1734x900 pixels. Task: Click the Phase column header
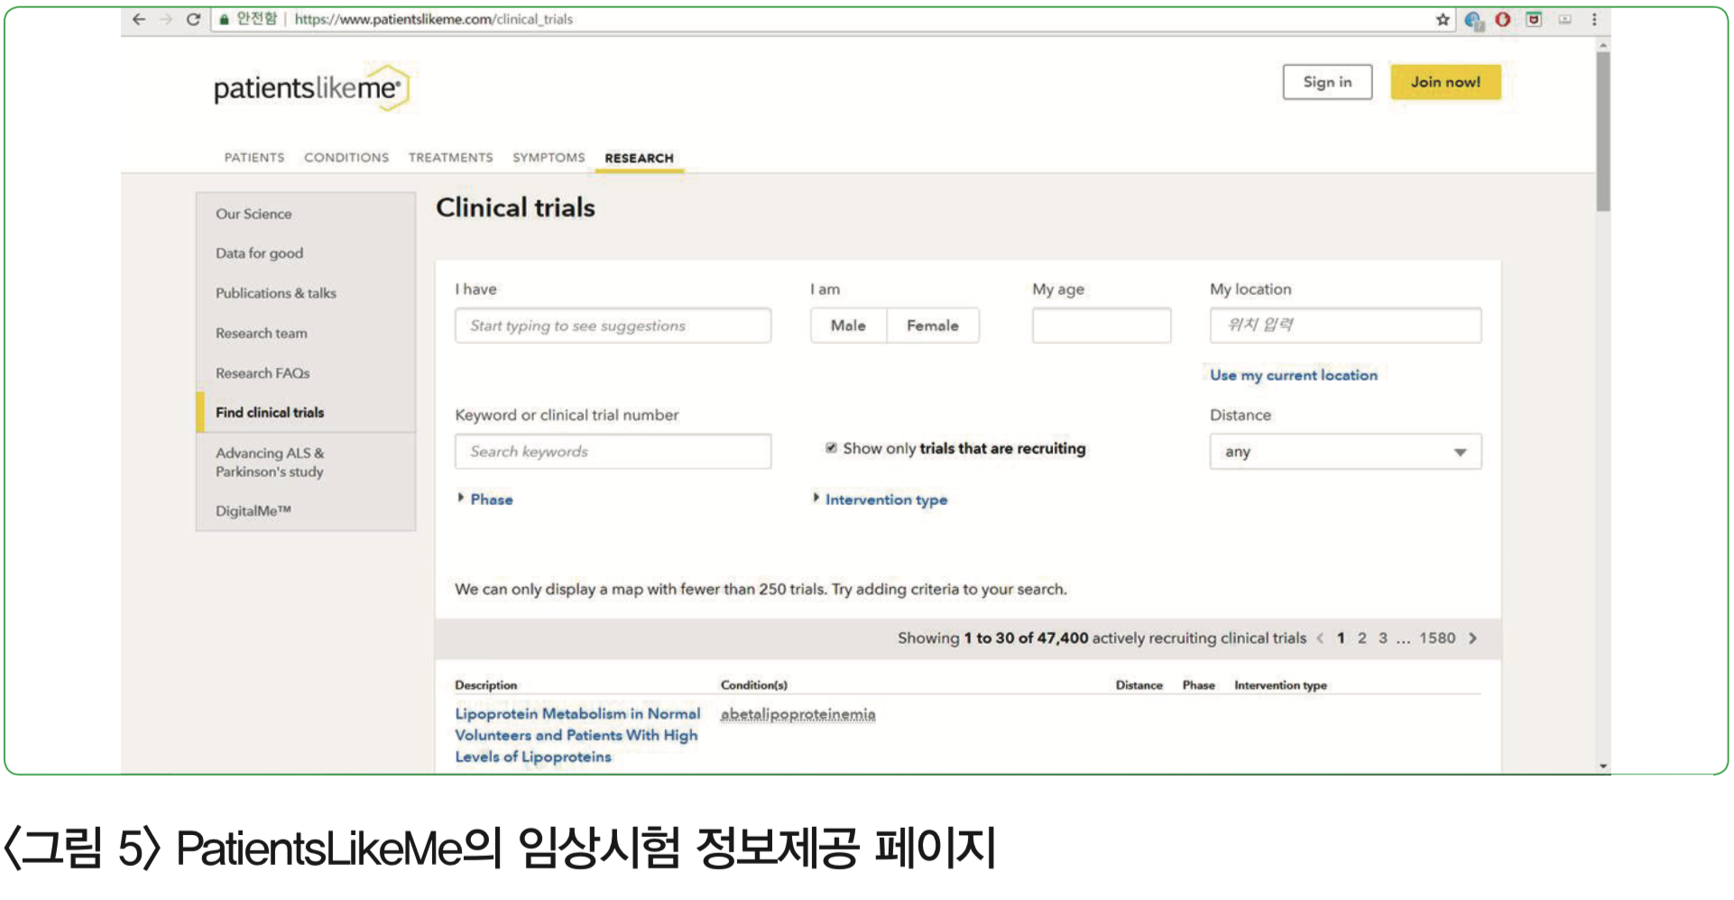1199,685
